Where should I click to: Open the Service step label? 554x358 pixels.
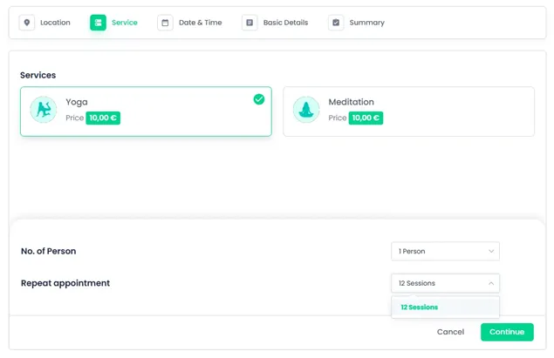(x=125, y=23)
